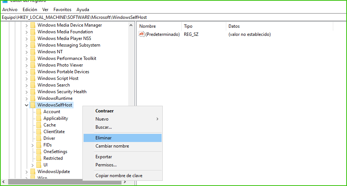
Task: Expand the Windows Portable Devices key
Action: [26, 72]
